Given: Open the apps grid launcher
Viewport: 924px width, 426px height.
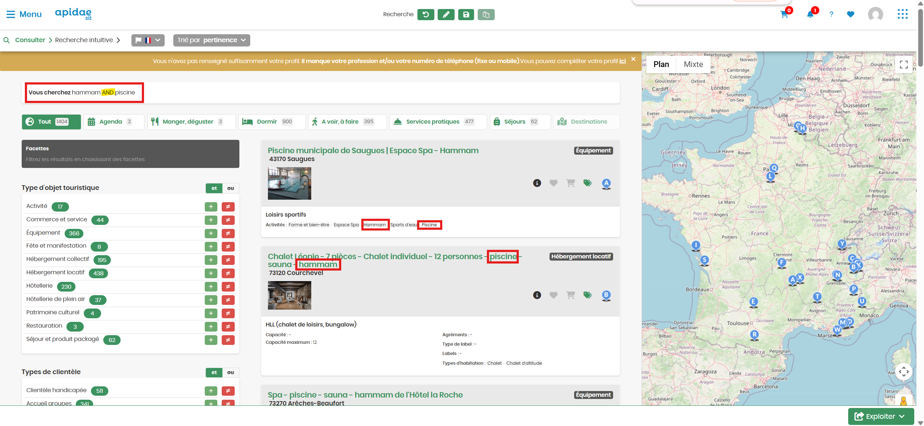Looking at the screenshot, I should [902, 14].
